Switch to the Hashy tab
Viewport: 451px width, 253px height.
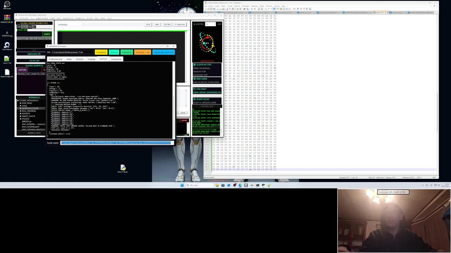pyautogui.click(x=69, y=59)
